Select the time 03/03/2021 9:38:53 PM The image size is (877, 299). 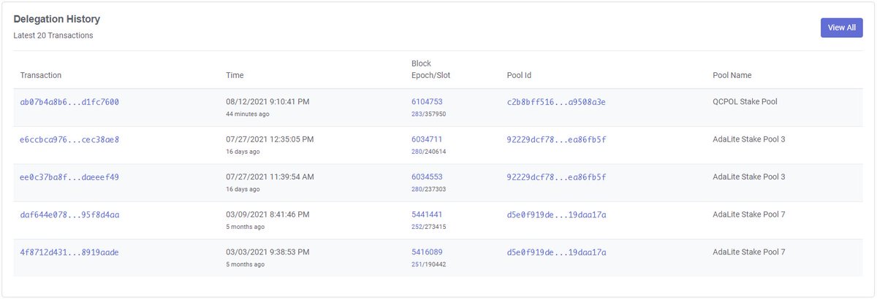point(267,252)
